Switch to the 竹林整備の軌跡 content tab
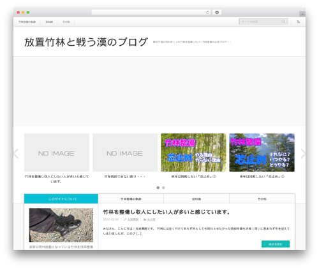Viewport: 319px width, 269px height. coord(131,199)
